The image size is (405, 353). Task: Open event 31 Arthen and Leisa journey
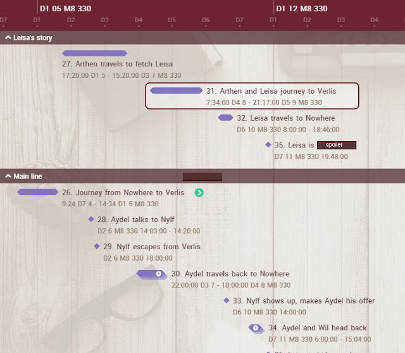[x=271, y=91]
